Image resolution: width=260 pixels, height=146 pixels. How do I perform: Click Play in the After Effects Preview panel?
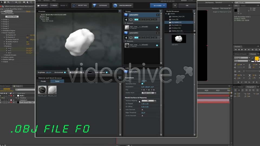(x=242, y=50)
